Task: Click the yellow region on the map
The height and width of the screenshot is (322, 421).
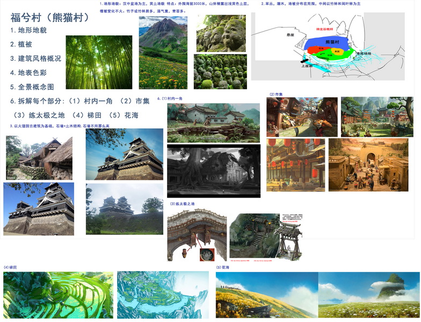Action: pos(336,52)
